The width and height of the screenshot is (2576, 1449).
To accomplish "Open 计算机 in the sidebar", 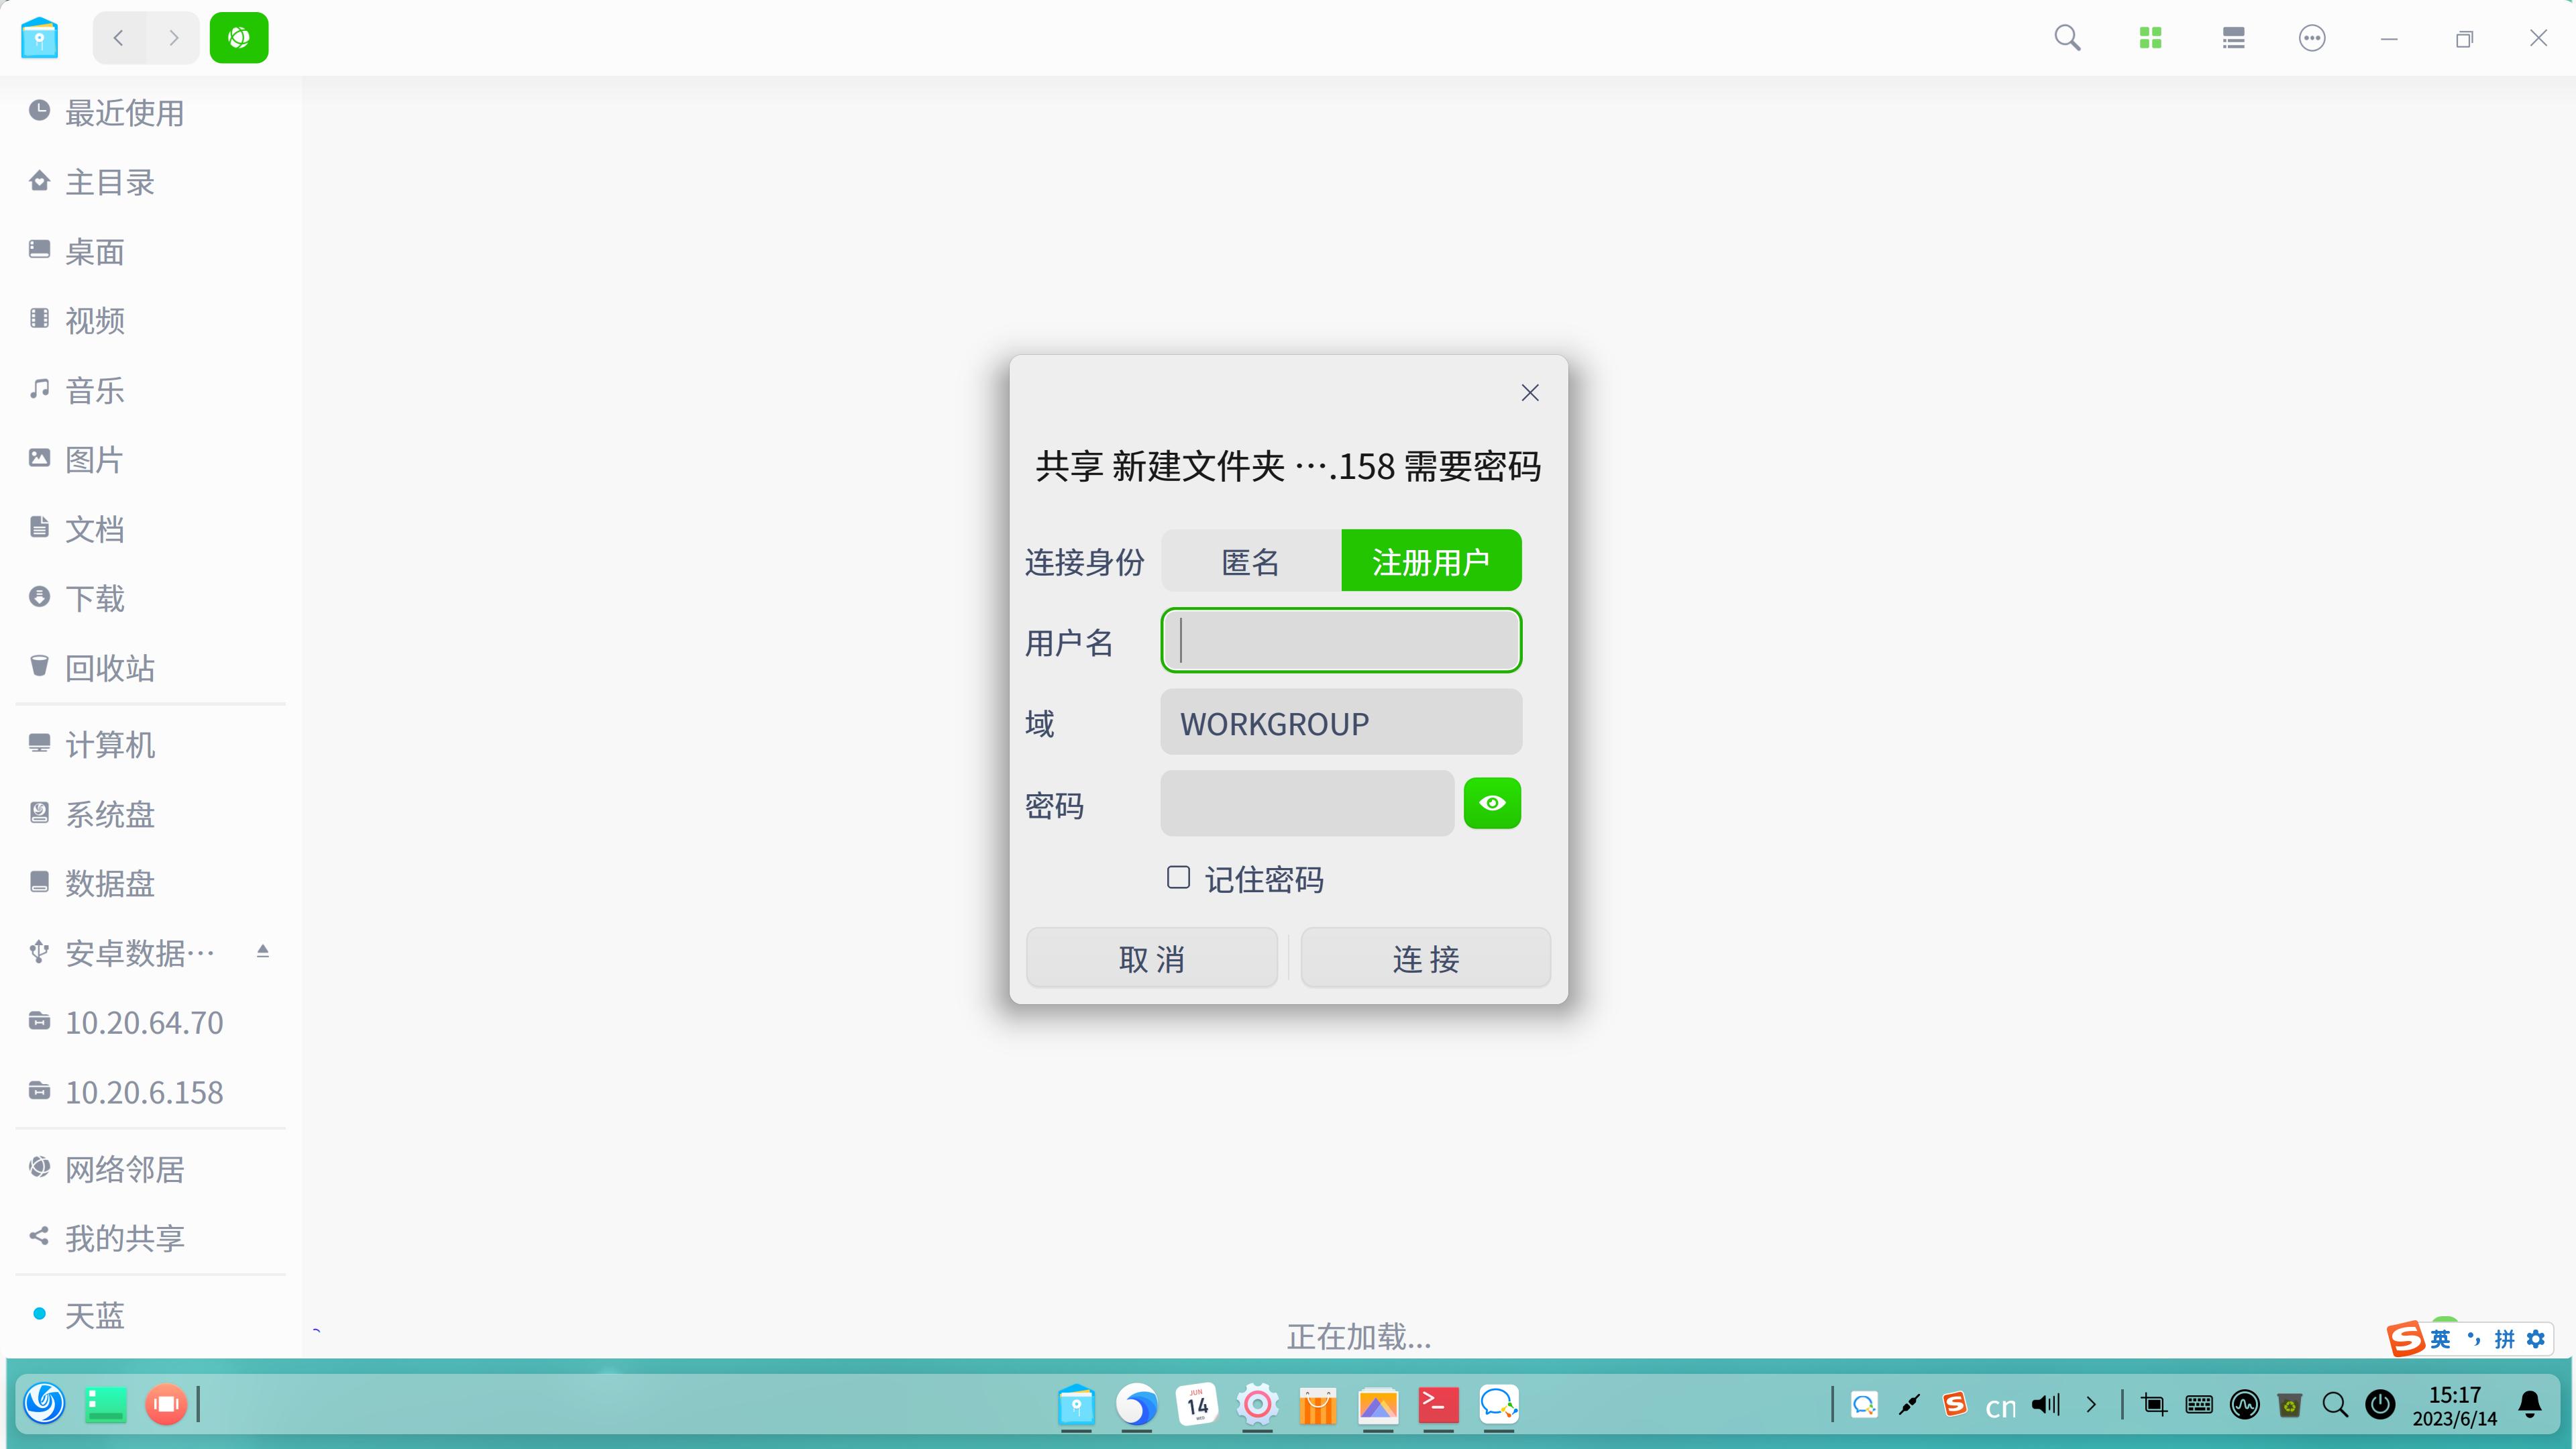I will (x=151, y=744).
